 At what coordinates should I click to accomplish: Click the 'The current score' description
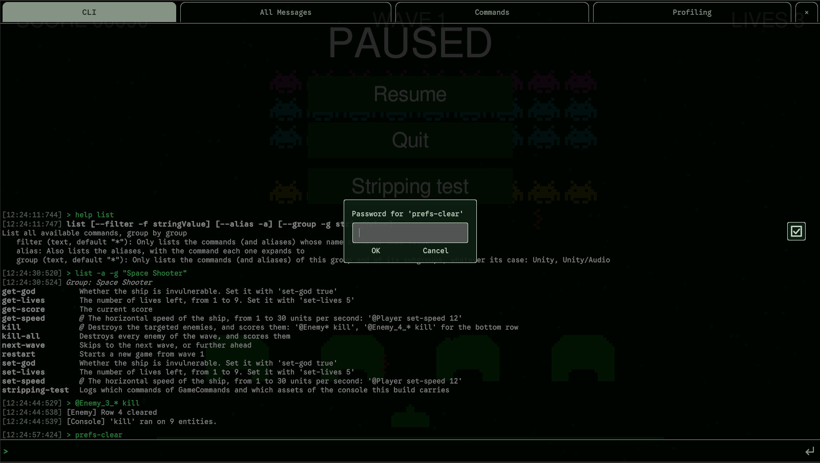pos(116,310)
